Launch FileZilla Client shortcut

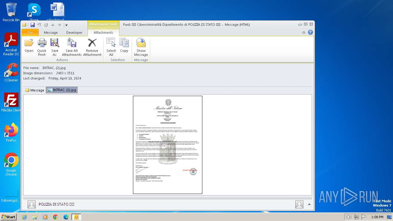tap(11, 103)
